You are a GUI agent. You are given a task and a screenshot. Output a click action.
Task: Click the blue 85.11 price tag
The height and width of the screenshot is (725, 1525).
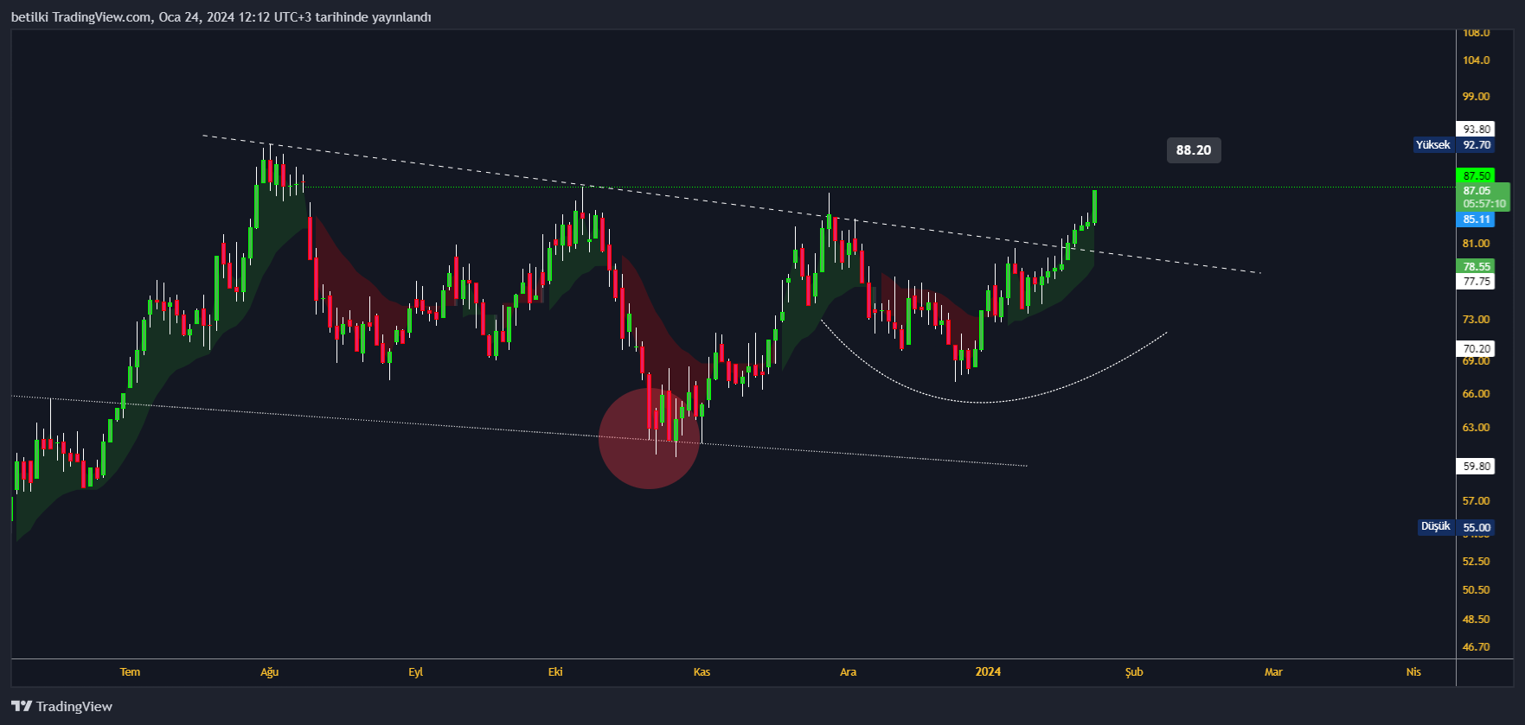click(x=1477, y=219)
